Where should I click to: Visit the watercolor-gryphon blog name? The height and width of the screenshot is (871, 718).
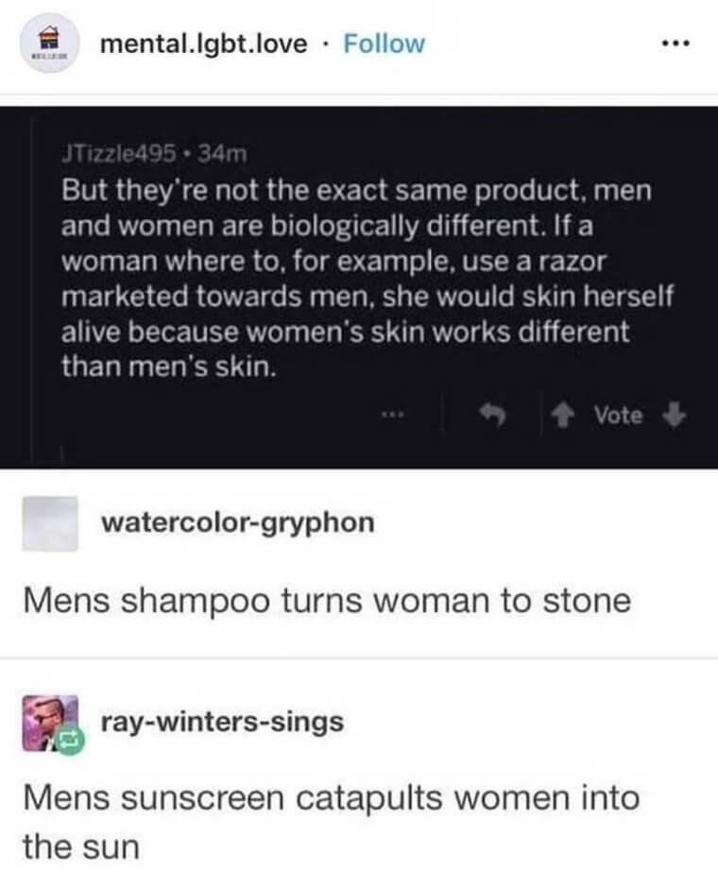click(x=238, y=522)
